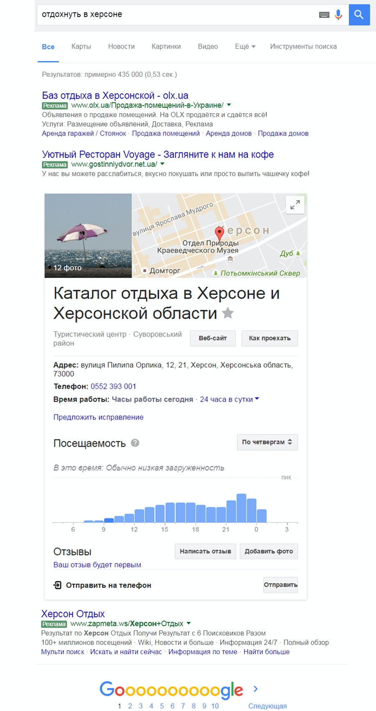This screenshot has width=376, height=711.
Task: Activate voice search microphone icon
Action: point(338,15)
